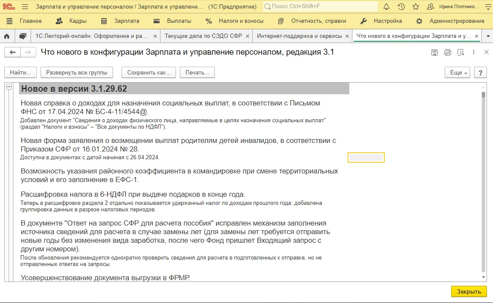Click the Администрирование gear icon

pyautogui.click(x=419, y=21)
